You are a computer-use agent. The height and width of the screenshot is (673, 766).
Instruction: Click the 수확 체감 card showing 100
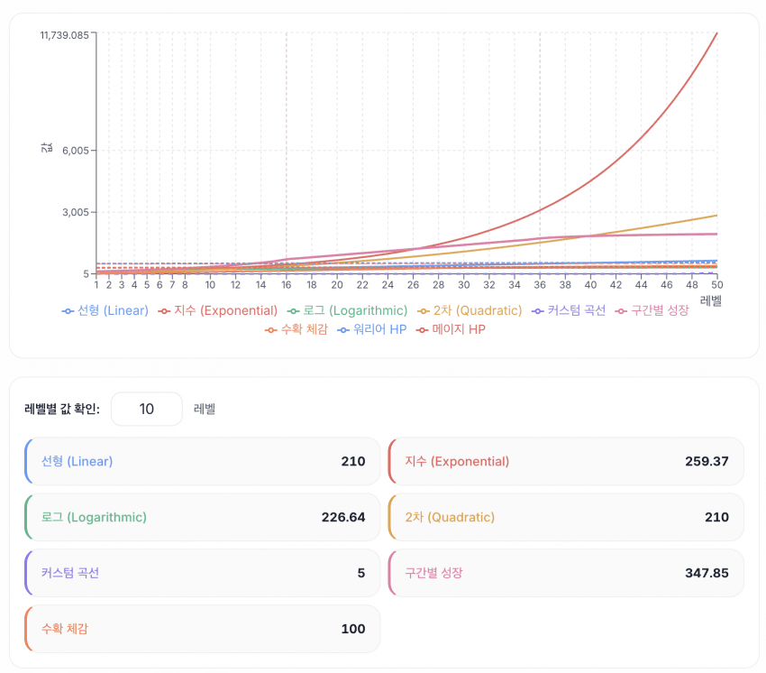coord(203,629)
